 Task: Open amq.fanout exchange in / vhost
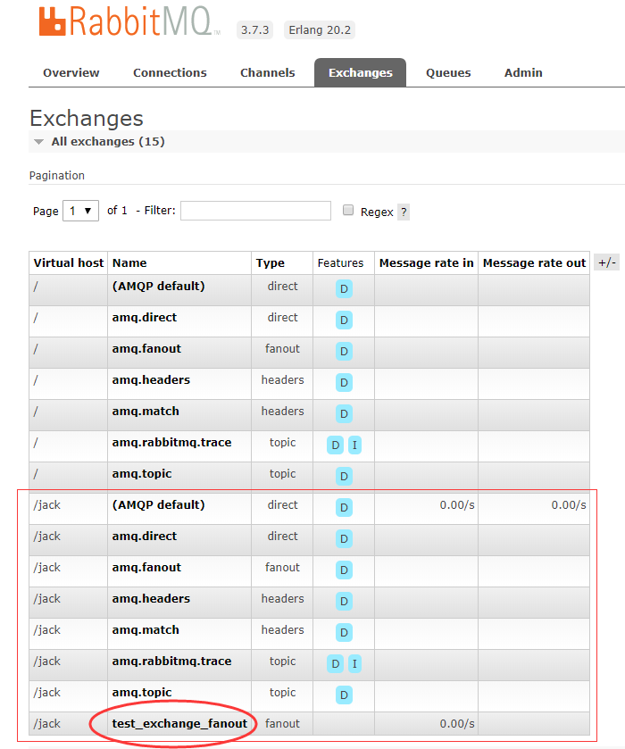coord(146,349)
